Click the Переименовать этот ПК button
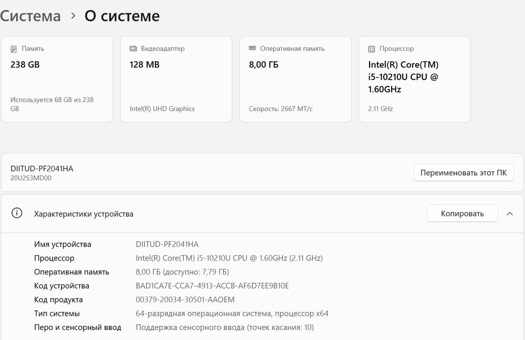Image resolution: width=525 pixels, height=340 pixels. pos(464,172)
